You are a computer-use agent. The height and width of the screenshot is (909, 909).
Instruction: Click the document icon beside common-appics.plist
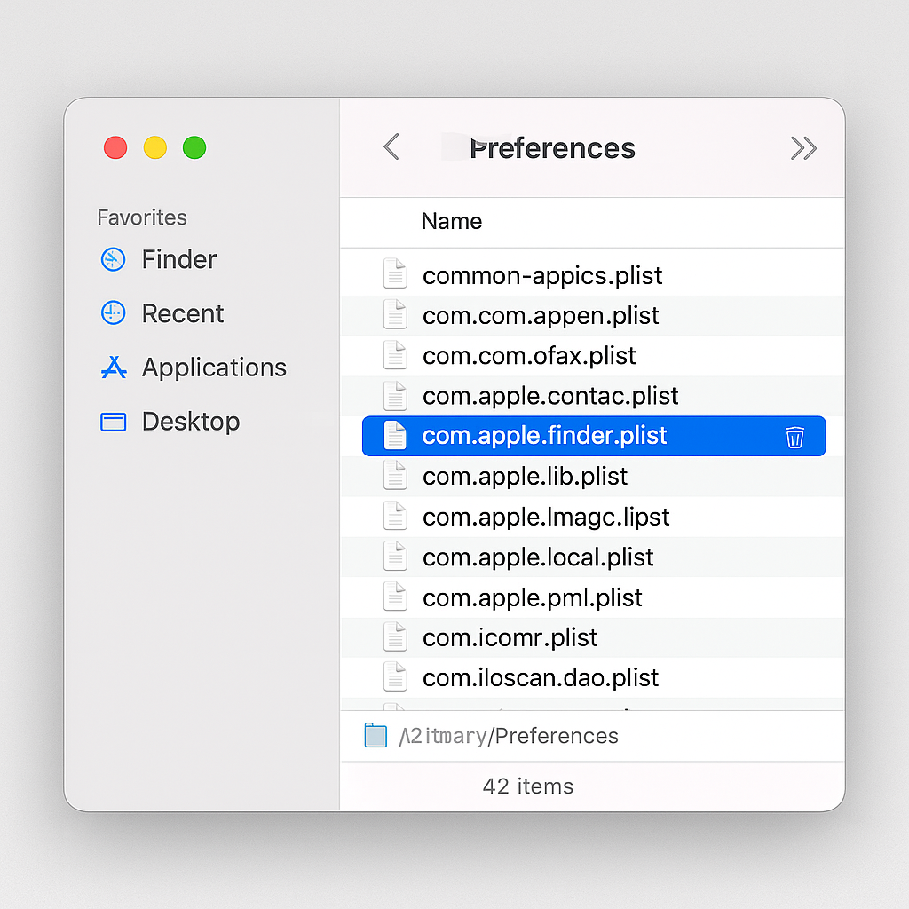[x=395, y=273]
